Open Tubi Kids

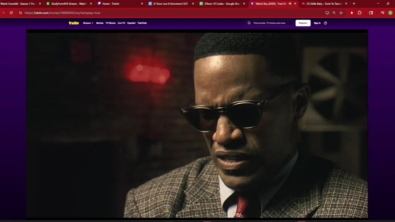(142, 23)
